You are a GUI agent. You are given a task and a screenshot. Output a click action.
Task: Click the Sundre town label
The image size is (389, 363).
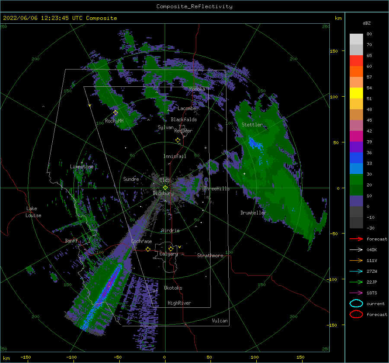tap(131, 179)
